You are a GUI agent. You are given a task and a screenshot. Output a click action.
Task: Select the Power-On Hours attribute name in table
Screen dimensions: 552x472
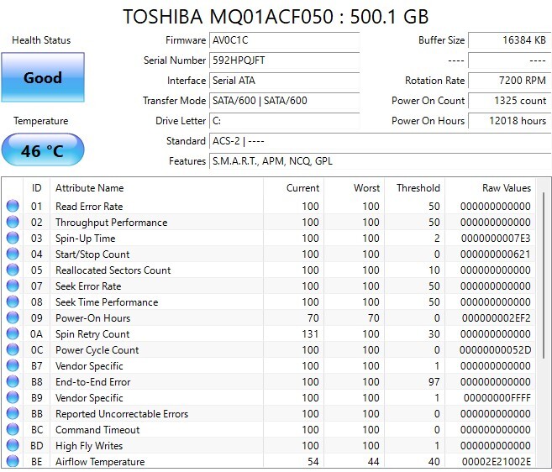pyautogui.click(x=92, y=317)
